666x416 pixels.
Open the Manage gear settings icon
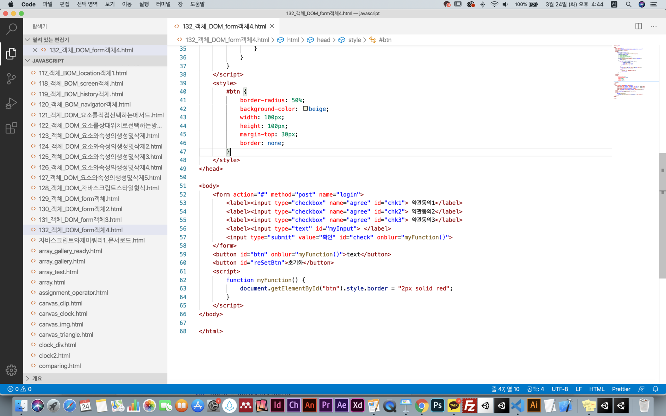(11, 370)
